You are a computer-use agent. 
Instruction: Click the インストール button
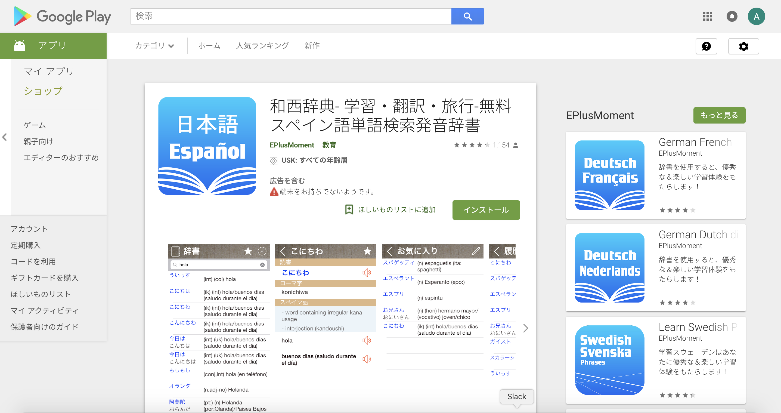[486, 210]
